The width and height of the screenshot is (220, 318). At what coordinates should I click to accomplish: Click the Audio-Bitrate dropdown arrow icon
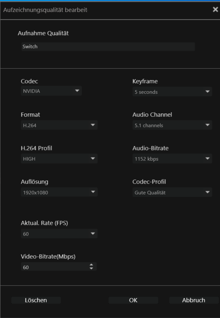point(207,159)
